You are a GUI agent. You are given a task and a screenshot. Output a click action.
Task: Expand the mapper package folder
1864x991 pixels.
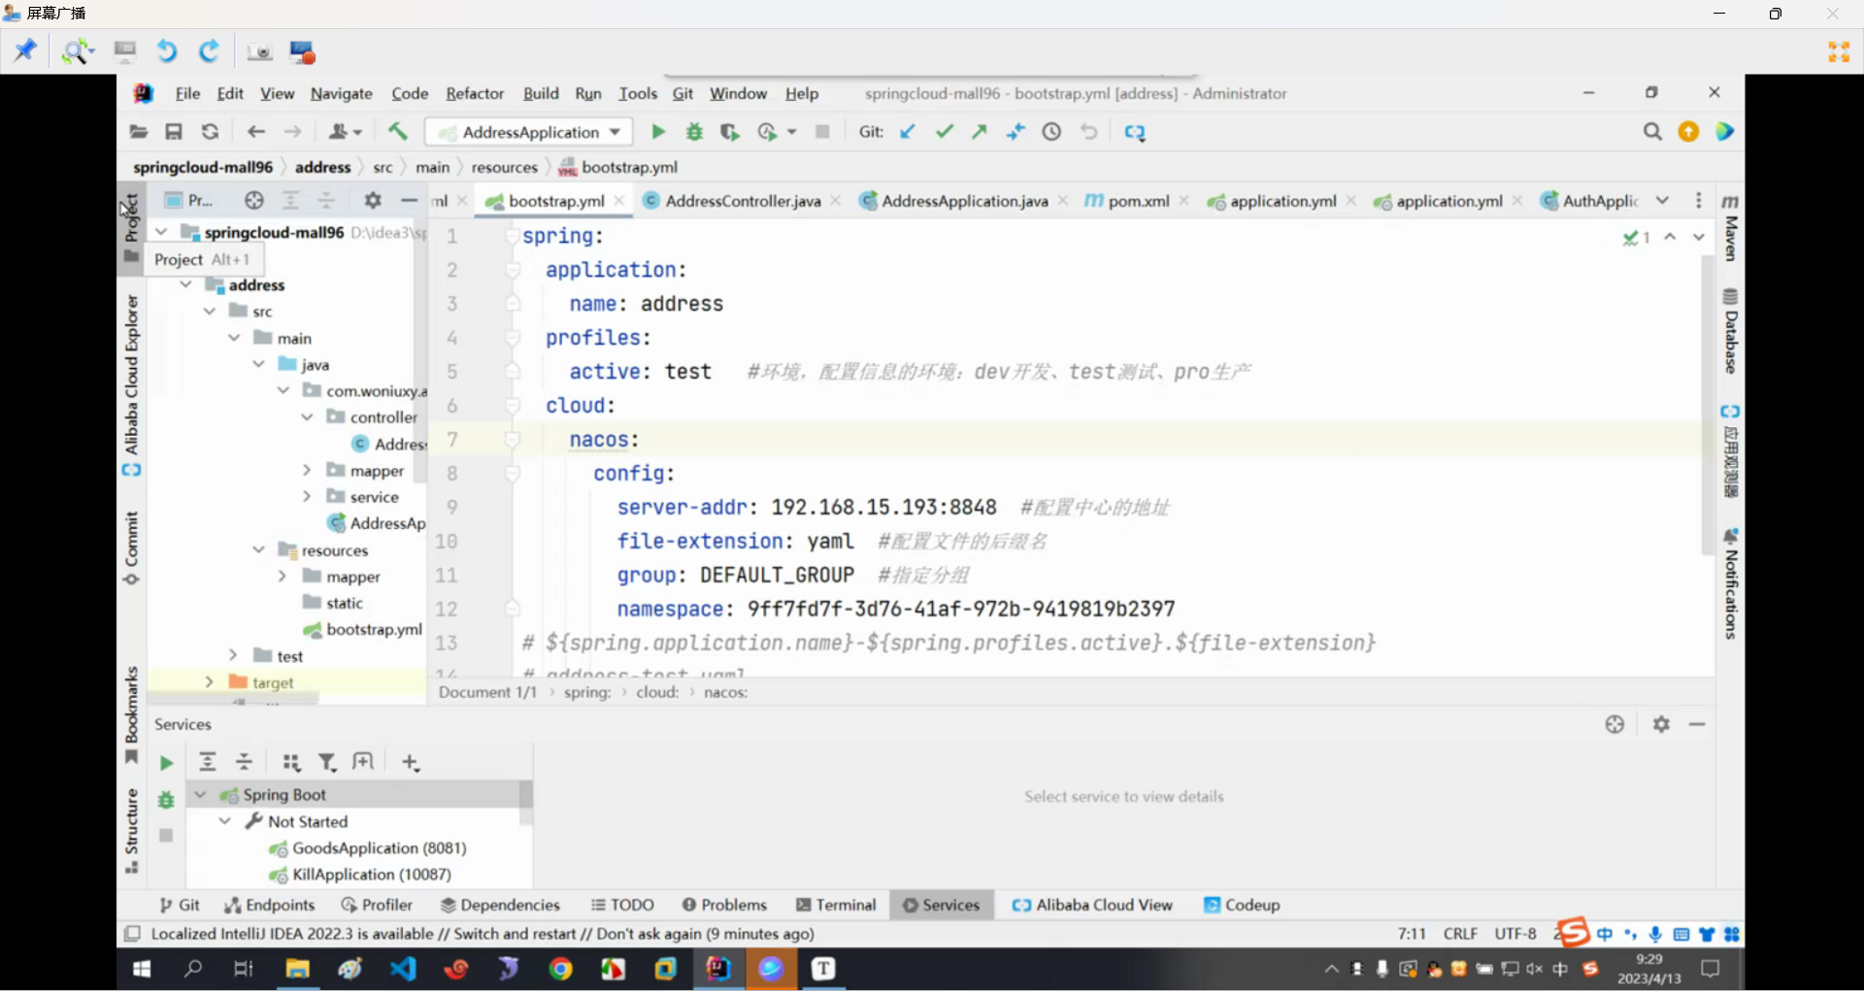tap(307, 471)
